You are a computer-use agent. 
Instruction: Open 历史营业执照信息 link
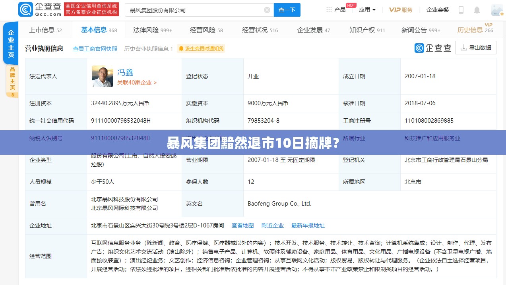[x=148, y=49]
